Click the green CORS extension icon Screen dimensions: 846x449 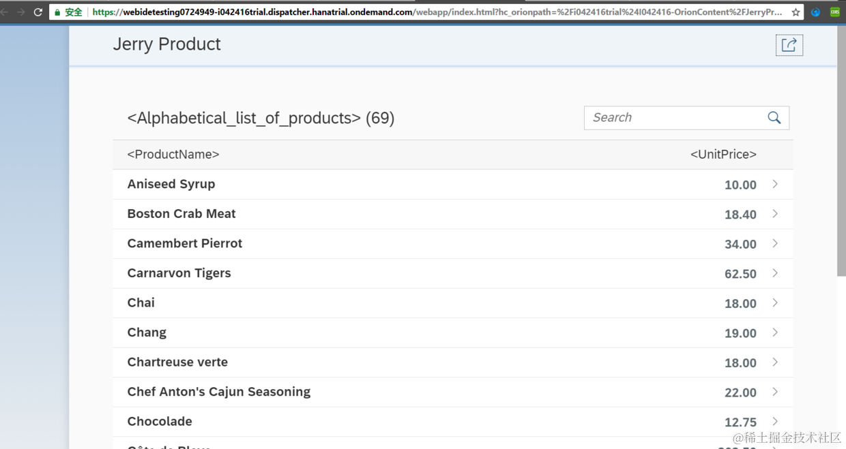pyautogui.click(x=834, y=12)
